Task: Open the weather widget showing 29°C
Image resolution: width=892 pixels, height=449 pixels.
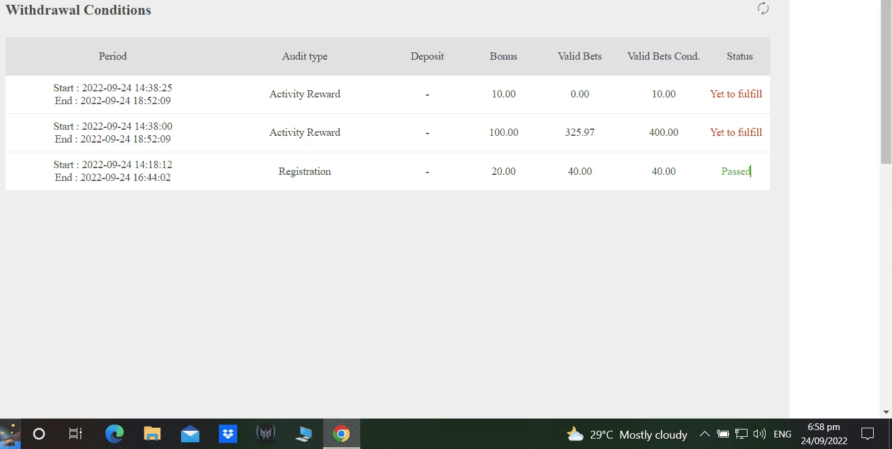Action: [x=627, y=434]
